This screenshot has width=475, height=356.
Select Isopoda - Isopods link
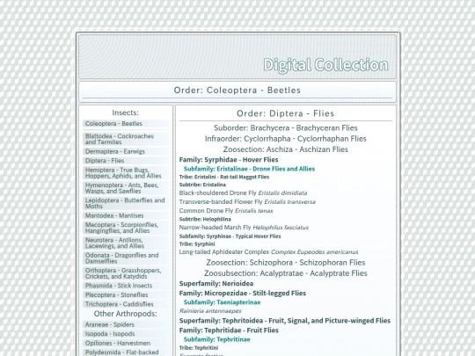click(126, 334)
